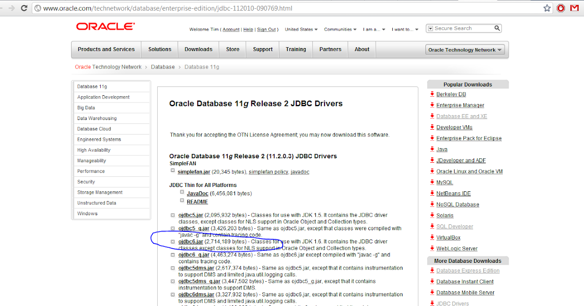
Task: Open Enterprise Pack for Eclipse link
Action: (469, 138)
